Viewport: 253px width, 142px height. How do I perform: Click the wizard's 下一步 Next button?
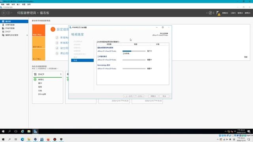click(139, 96)
